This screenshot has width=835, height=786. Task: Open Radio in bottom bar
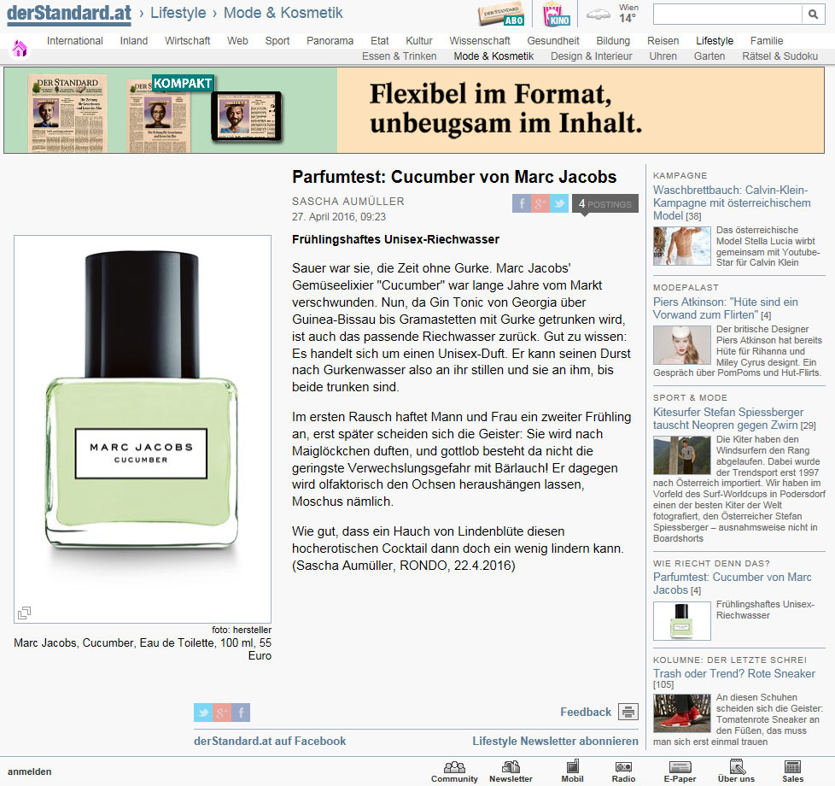[x=623, y=771]
